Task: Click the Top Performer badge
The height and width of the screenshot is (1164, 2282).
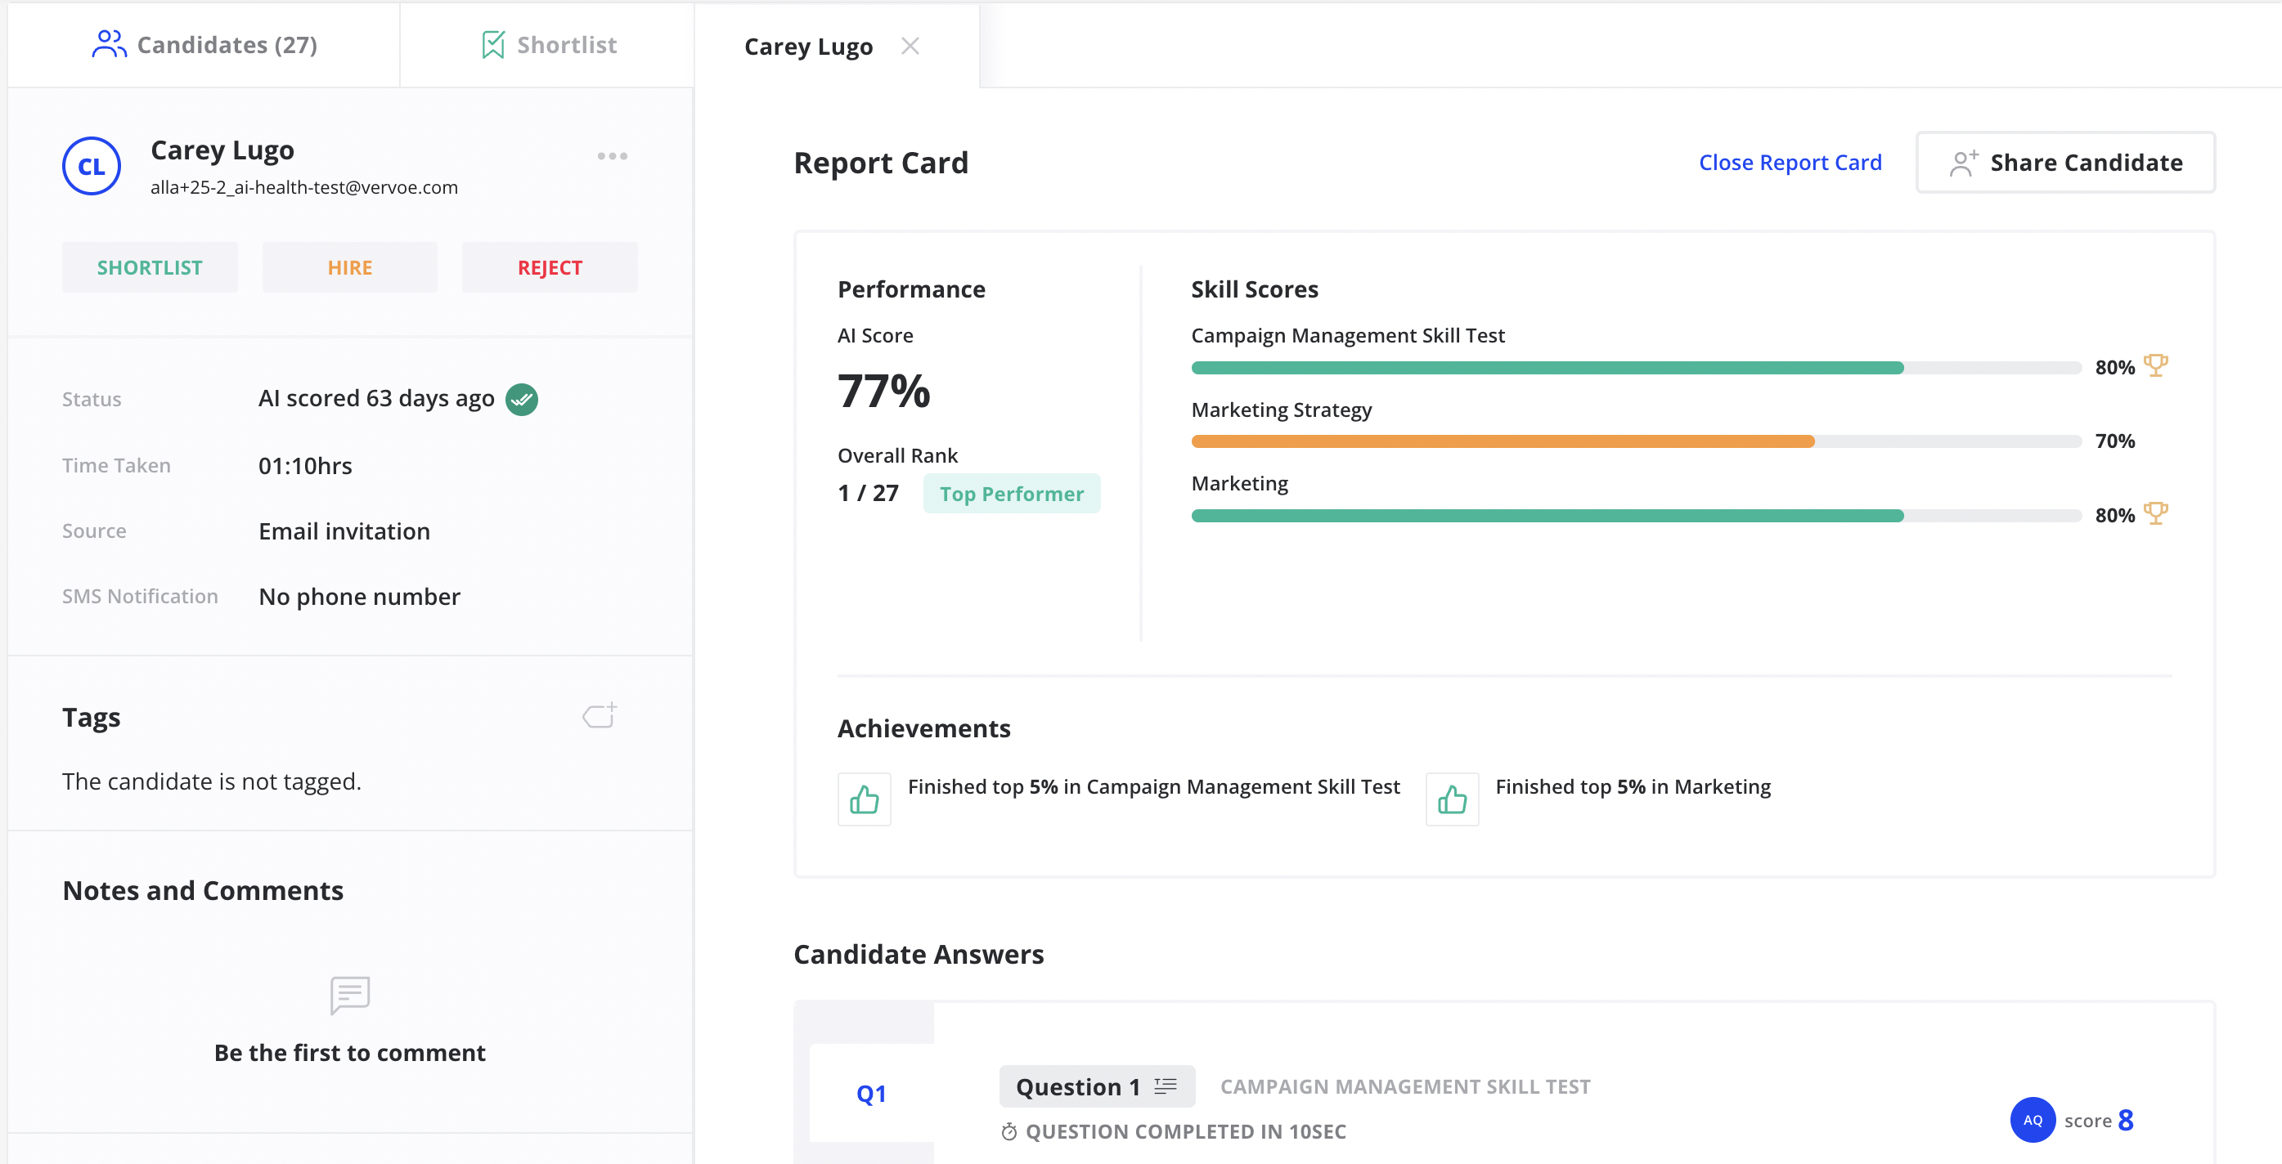Action: (1012, 493)
